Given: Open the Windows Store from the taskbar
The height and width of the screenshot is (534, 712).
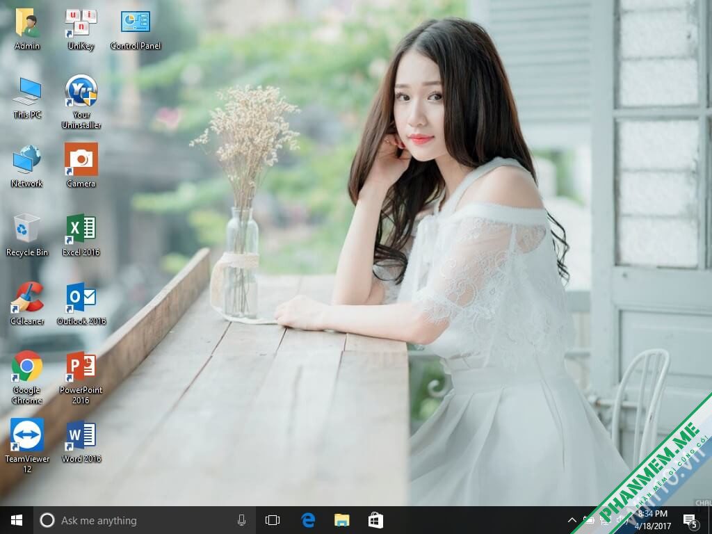Looking at the screenshot, I should pyautogui.click(x=375, y=520).
